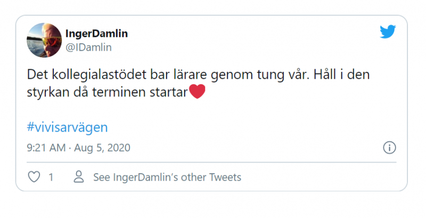
Task: Visit the @IDamlin handle
Action: (88, 47)
